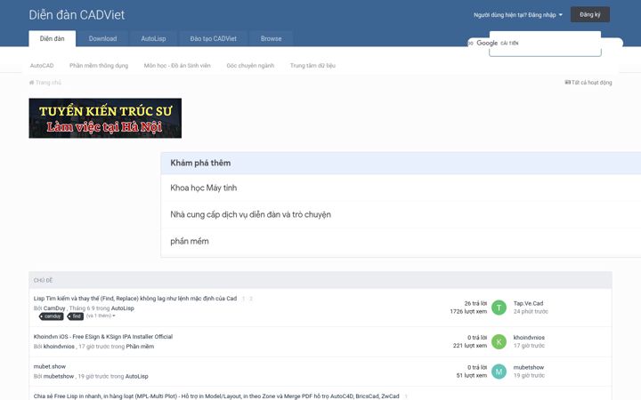
Task: Open Phần mềm forum from Khoindvn topic
Action: (x=140, y=347)
